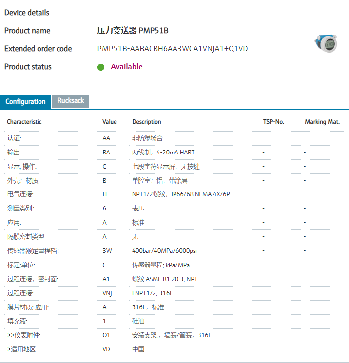Viewport: 349px width, 363px height.
Task: Click the 3W sensor range value
Action: (x=107, y=251)
